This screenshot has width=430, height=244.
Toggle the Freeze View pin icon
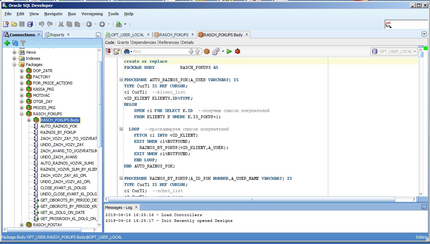[x=109, y=51]
